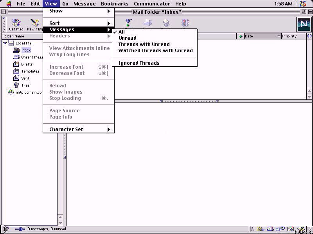Click the Delete trash toolbar icon
The image size is (313, 234).
pyautogui.click(x=166, y=23)
